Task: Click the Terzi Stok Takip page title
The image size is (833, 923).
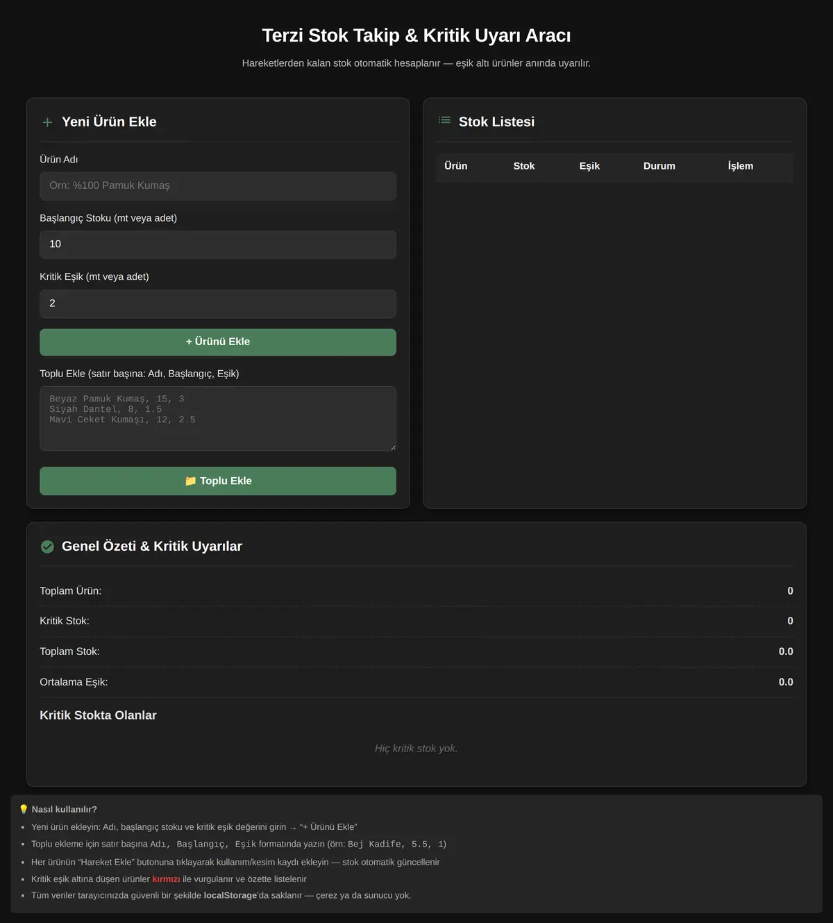Action: tap(416, 35)
